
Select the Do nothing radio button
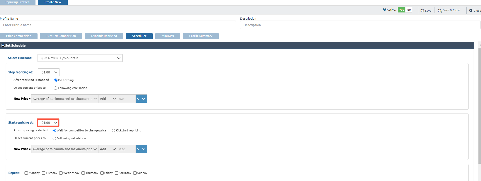click(x=56, y=80)
